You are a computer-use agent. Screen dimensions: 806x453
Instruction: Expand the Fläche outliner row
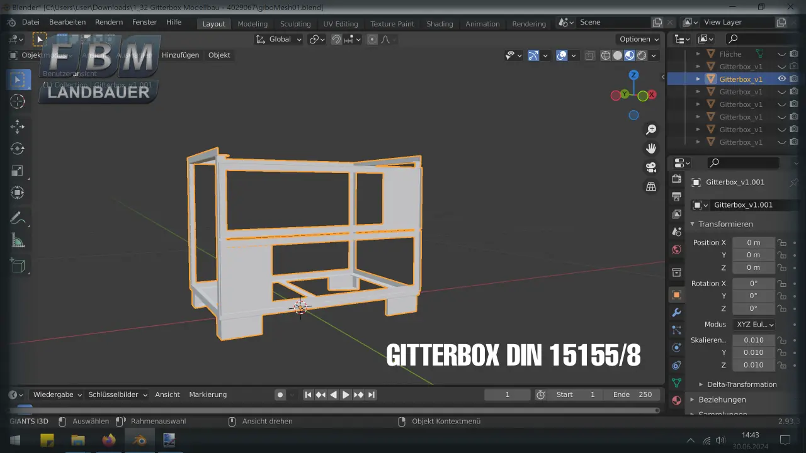click(x=698, y=54)
